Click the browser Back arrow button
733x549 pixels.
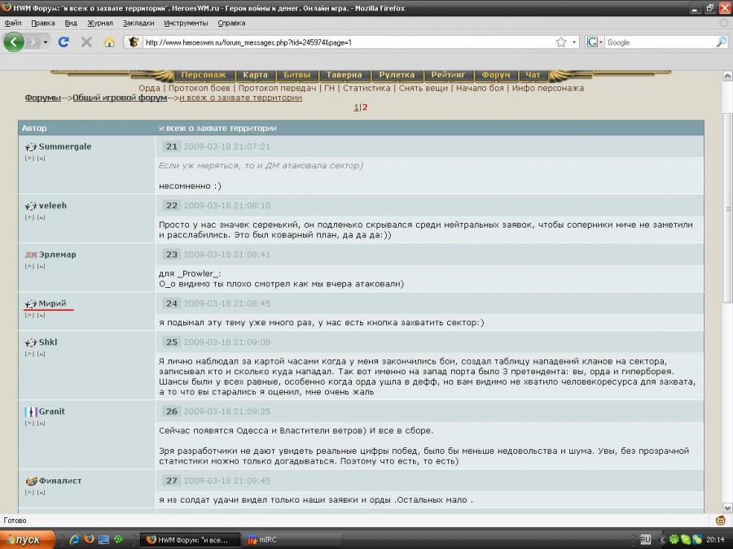click(15, 41)
